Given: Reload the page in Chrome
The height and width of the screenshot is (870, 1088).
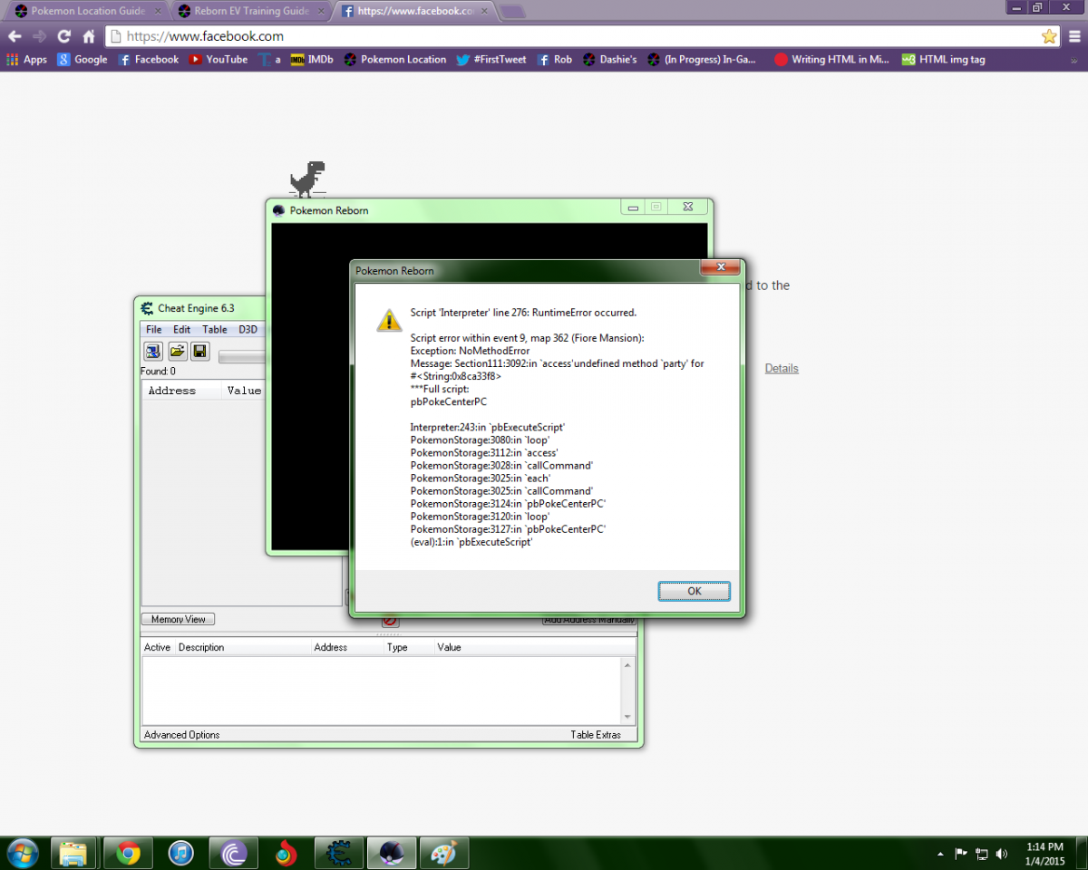Looking at the screenshot, I should click(x=63, y=36).
